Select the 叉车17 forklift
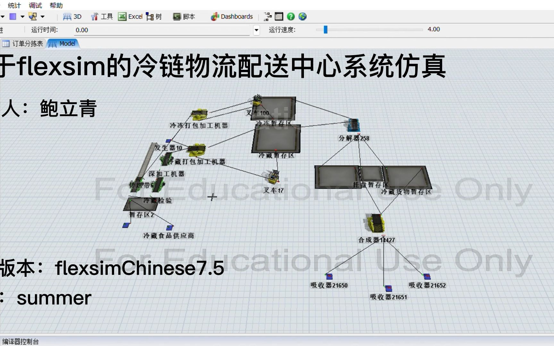Viewport: 554px width, 346px height. tap(272, 177)
